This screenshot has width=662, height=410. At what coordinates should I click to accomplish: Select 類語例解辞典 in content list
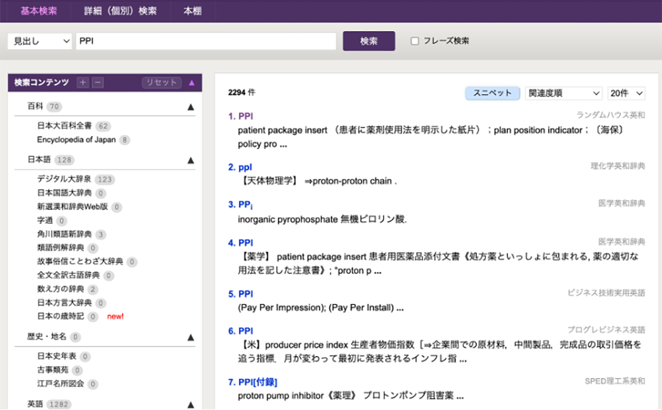pyautogui.click(x=60, y=248)
